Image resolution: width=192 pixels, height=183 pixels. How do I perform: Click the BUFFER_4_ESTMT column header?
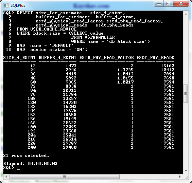[x=57, y=58]
